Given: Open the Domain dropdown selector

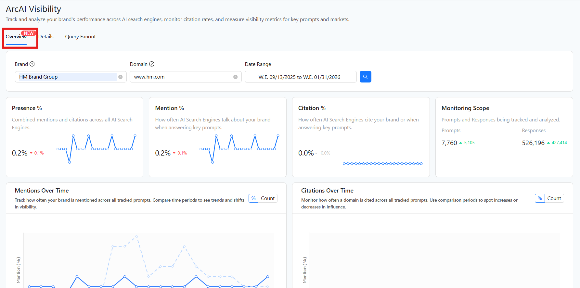Looking at the screenshot, I should pyautogui.click(x=182, y=77).
